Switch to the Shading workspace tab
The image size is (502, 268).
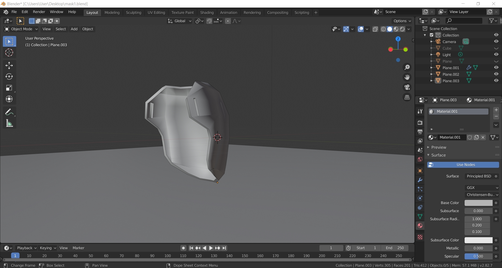(x=207, y=12)
